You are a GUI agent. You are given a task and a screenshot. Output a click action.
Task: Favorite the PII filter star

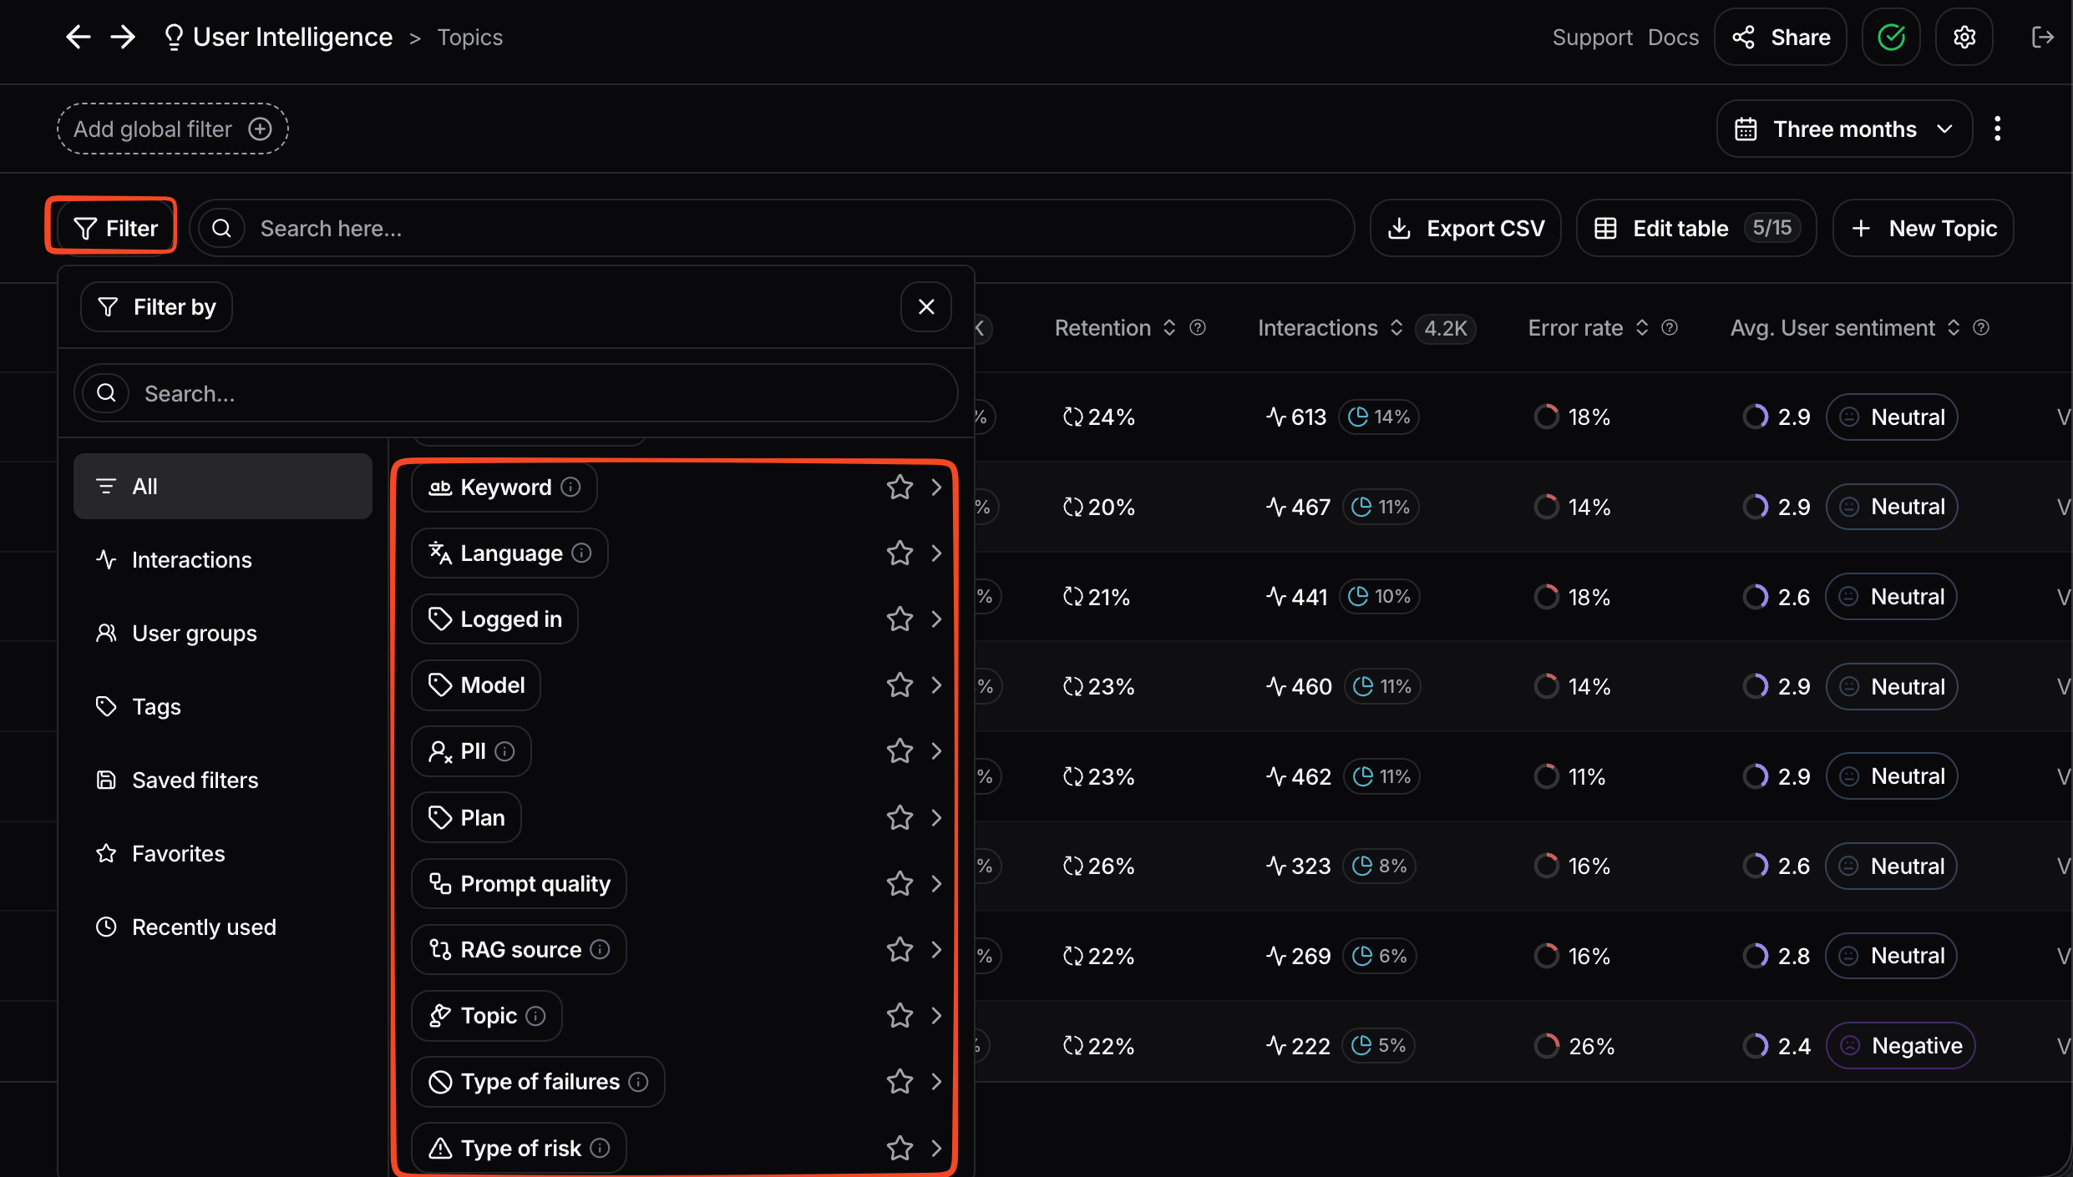[x=900, y=750]
